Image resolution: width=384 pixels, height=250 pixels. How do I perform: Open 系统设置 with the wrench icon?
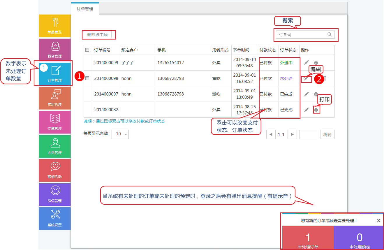coord(54,218)
